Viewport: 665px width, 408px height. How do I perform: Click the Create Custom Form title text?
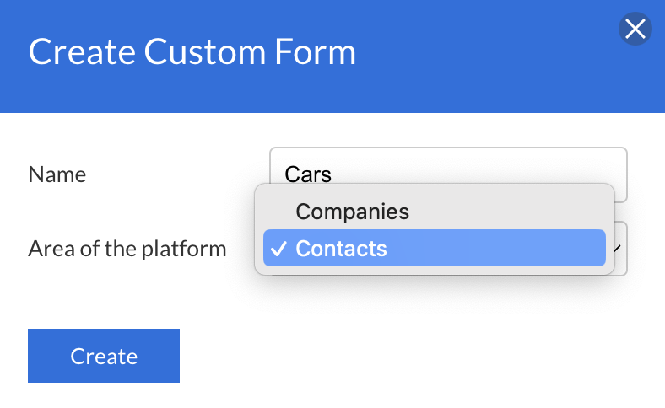[x=192, y=52]
